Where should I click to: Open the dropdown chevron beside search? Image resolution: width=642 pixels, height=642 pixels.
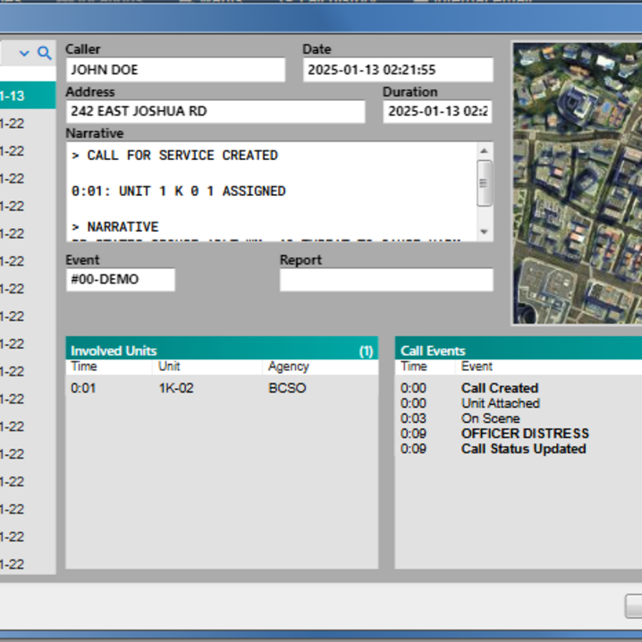click(x=25, y=54)
